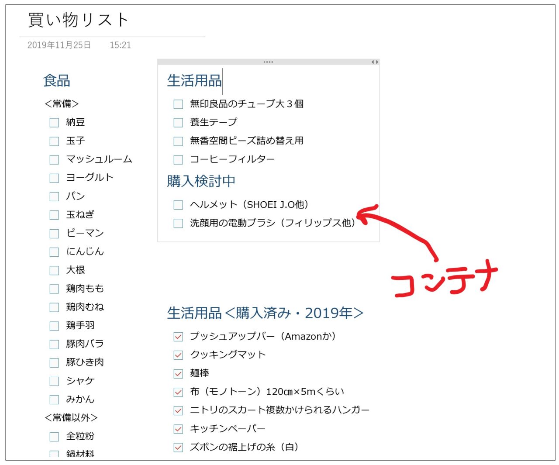The height and width of the screenshot is (465, 559).
Task: Select the 購入検討中 heading text
Action: click(201, 181)
